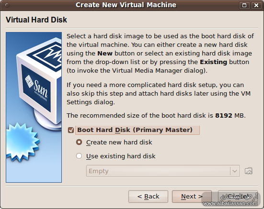Close the Create New Virtual Machine dialog
The width and height of the screenshot is (264, 209).
pyautogui.click(x=256, y=5)
